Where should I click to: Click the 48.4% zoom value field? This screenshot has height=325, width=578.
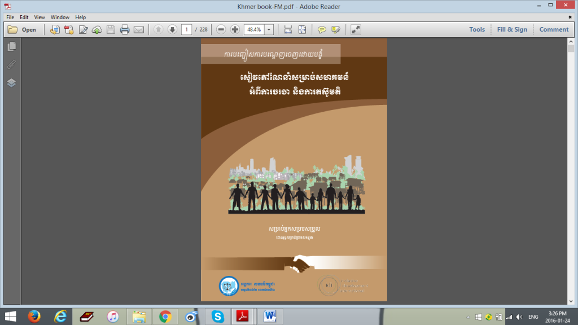[255, 29]
